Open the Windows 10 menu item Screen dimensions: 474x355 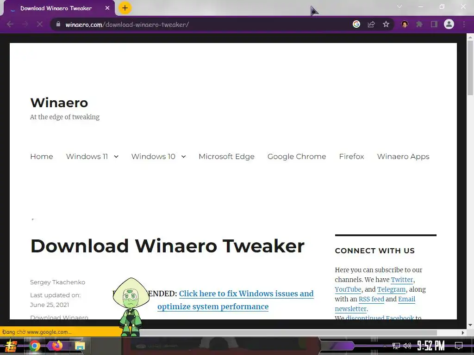153,156
